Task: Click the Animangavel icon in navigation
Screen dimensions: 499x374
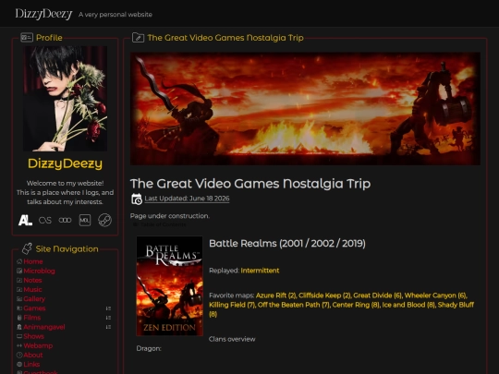Action: coord(19,327)
